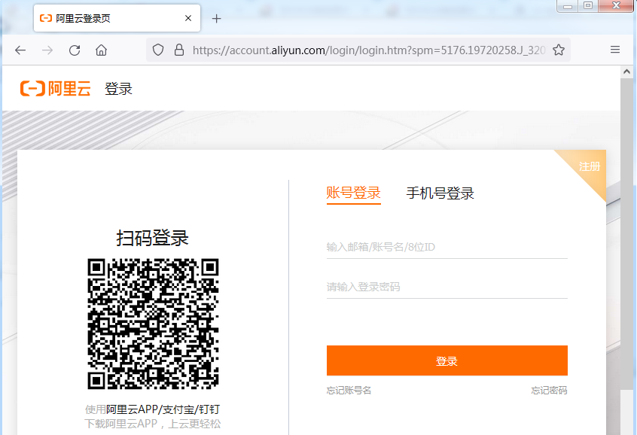Focus the email/account name input field

coord(447,247)
